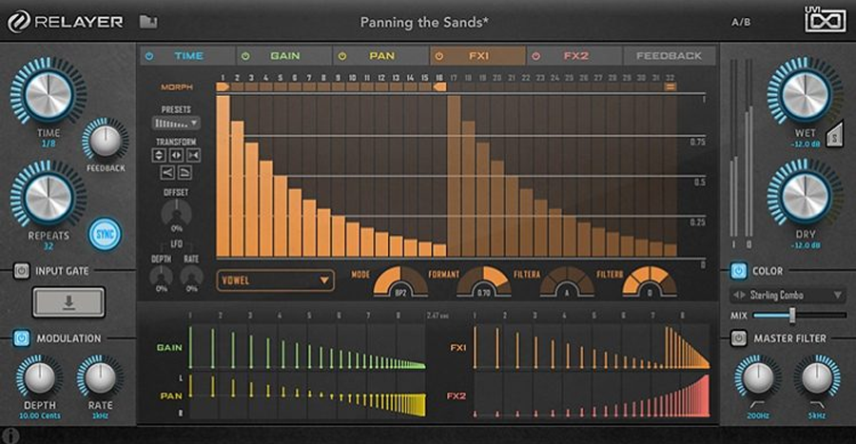Click the morph end marker at step 16

[439, 87]
